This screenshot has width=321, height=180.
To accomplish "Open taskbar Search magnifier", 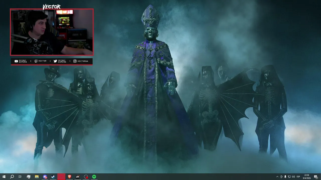I will 12,177.
